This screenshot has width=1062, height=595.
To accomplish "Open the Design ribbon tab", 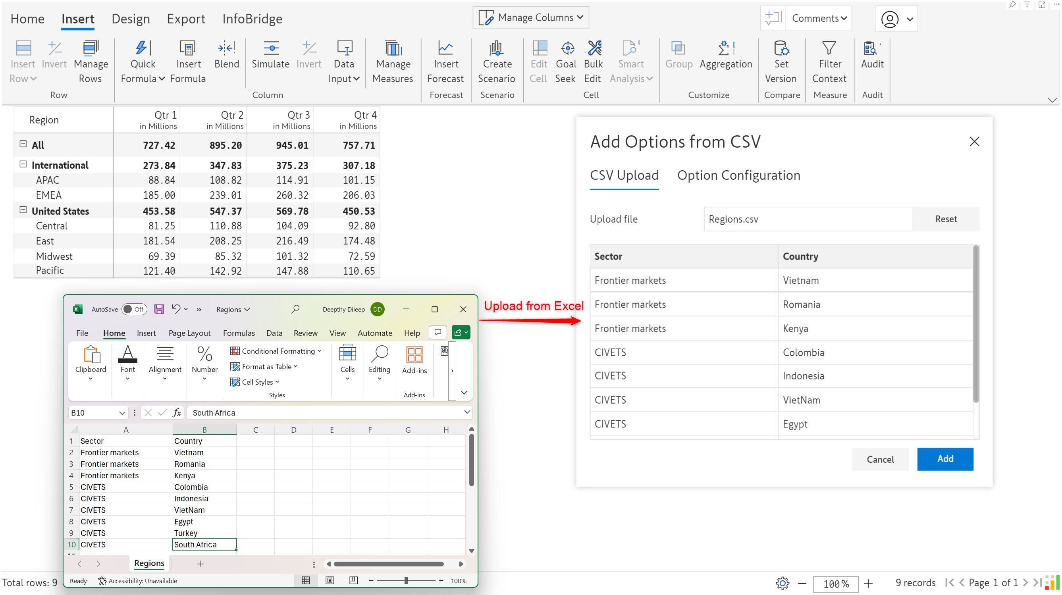I will (x=131, y=19).
